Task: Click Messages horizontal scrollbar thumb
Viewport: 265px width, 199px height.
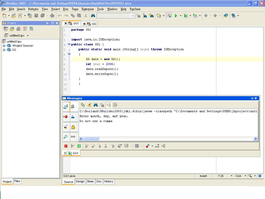Action: (x=91, y=139)
